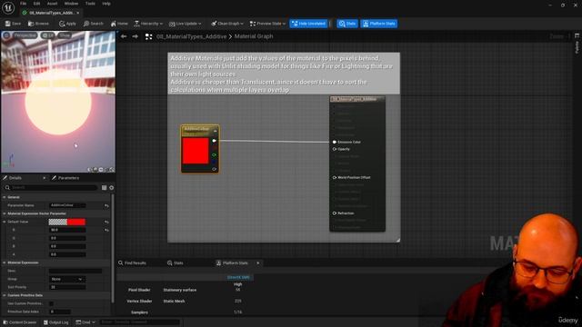Select the AdditiveColour parameter node title
The image size is (582, 327).
point(196,129)
